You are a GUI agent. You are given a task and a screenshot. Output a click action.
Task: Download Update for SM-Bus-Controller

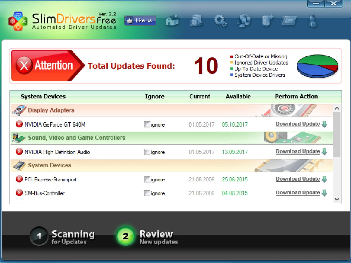pyautogui.click(x=298, y=193)
